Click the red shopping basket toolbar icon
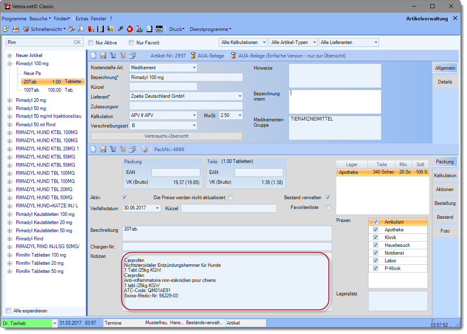 130,29
